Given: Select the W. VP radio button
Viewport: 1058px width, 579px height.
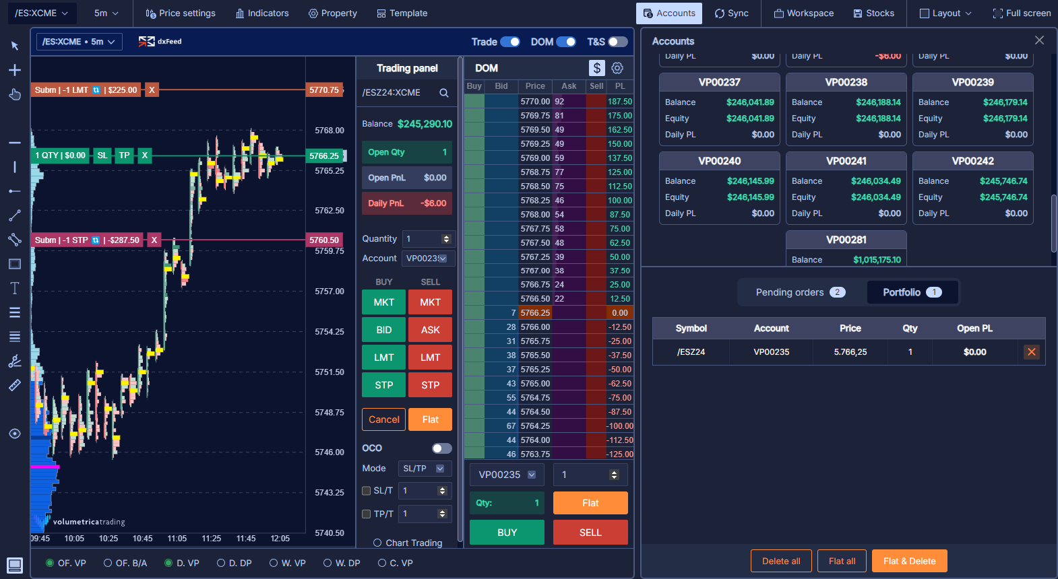Looking at the screenshot, I should coord(274,563).
